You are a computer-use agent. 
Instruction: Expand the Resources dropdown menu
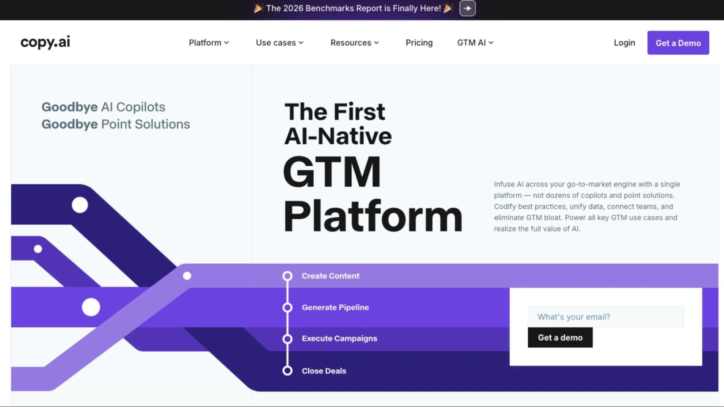pos(355,43)
